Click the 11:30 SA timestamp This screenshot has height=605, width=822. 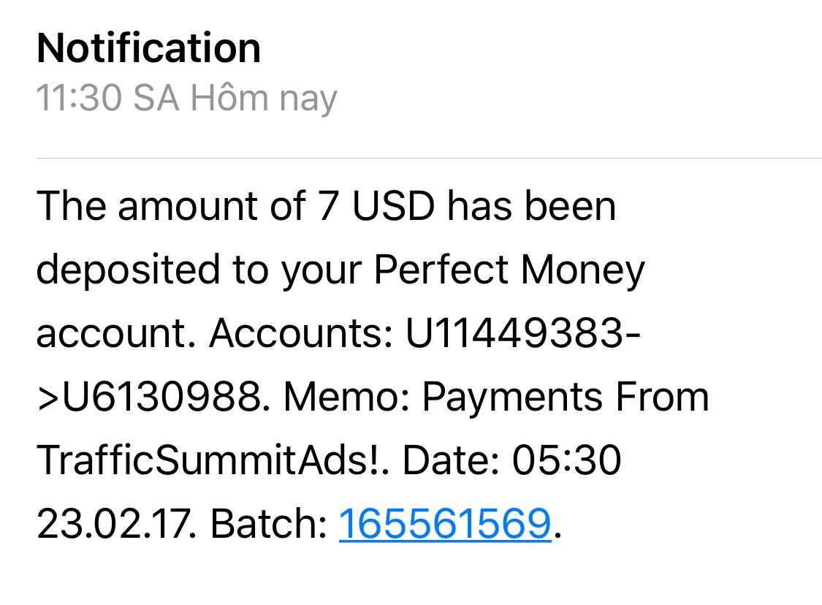(x=107, y=98)
